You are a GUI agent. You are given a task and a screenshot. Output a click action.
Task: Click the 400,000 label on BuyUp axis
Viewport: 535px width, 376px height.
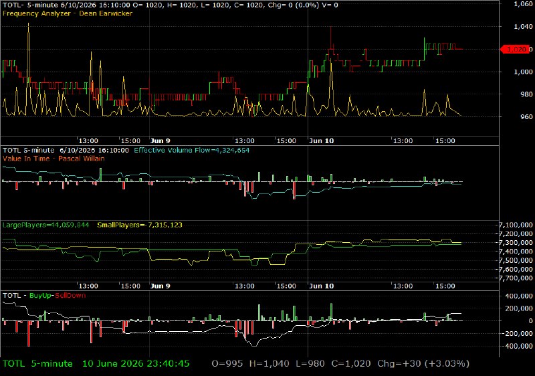tap(519, 296)
